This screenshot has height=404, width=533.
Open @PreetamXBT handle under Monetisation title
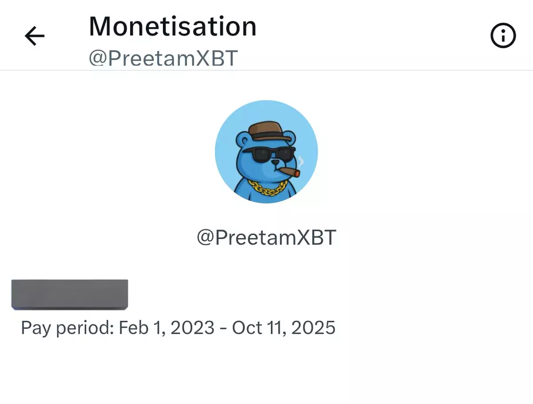click(163, 58)
